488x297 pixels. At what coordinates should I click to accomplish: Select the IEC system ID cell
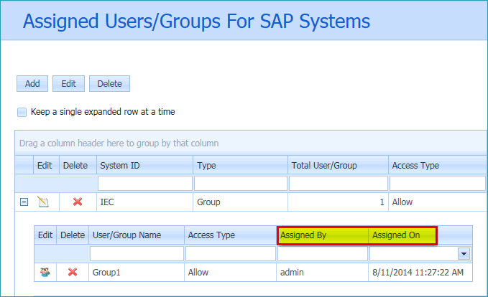coord(144,202)
